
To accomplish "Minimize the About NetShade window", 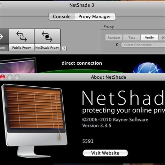I will click(x=10, y=77).
